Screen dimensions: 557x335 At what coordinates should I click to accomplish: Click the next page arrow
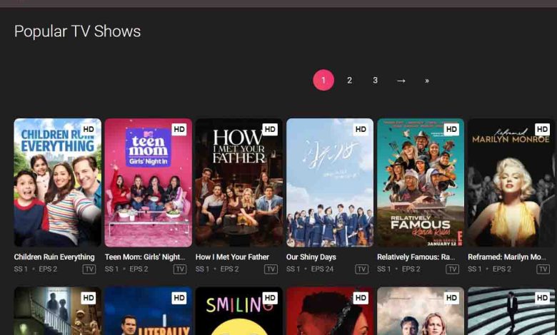[401, 81]
